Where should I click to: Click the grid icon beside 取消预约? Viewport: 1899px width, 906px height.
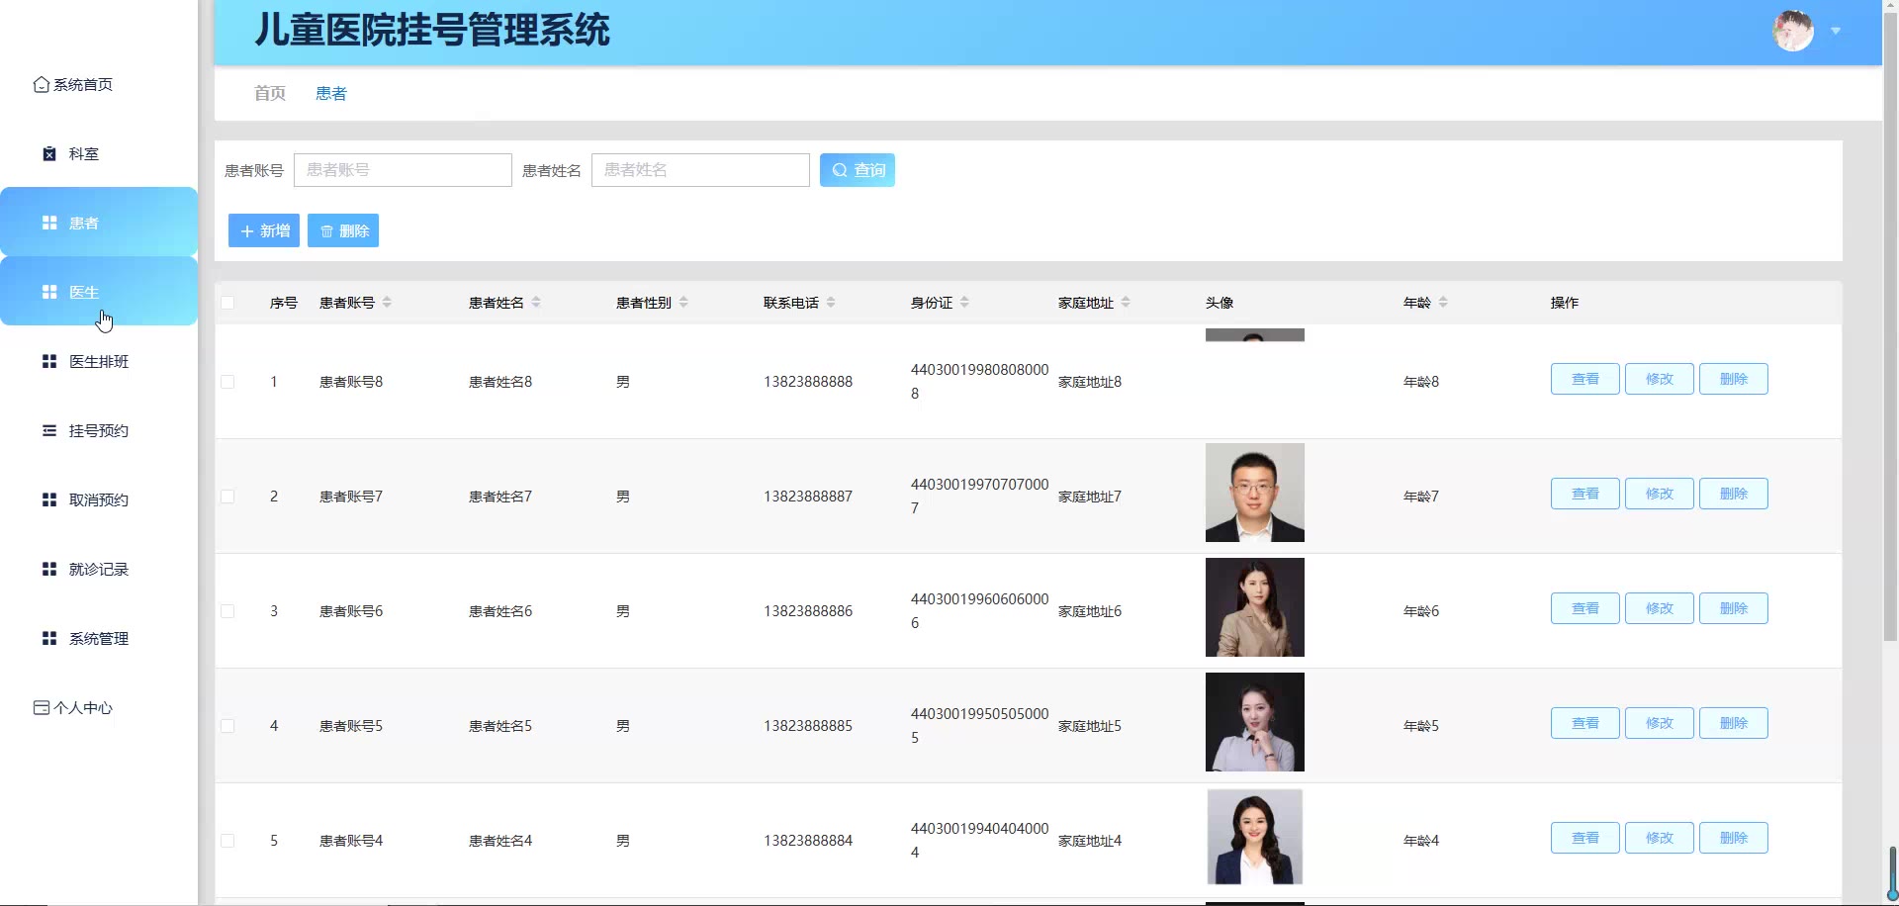49,500
